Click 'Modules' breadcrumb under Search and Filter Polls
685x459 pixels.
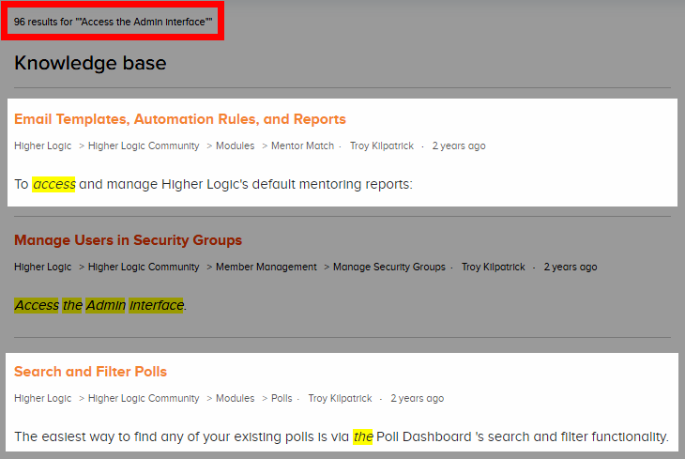(235, 398)
